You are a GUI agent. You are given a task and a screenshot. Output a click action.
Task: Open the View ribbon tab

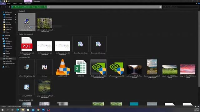[x=21, y=4]
